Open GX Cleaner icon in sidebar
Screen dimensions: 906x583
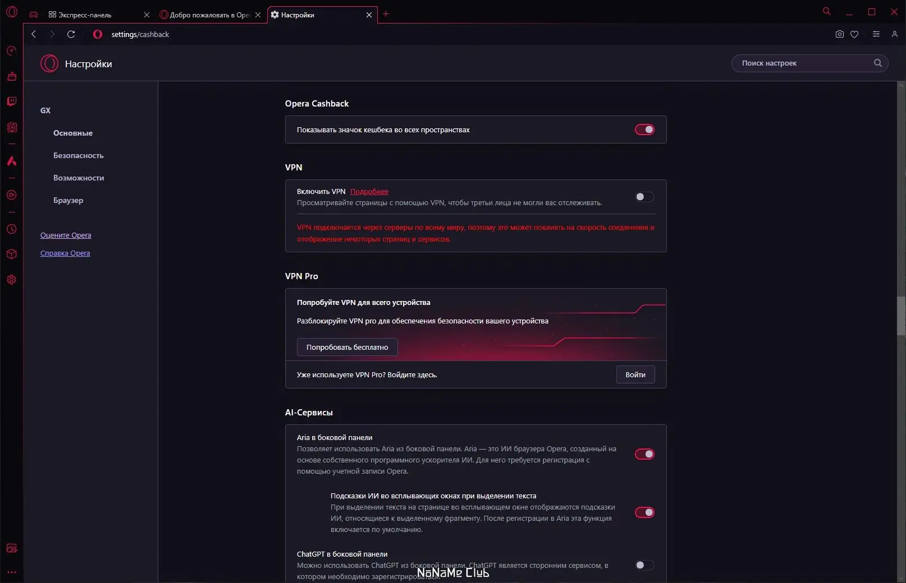(x=12, y=76)
